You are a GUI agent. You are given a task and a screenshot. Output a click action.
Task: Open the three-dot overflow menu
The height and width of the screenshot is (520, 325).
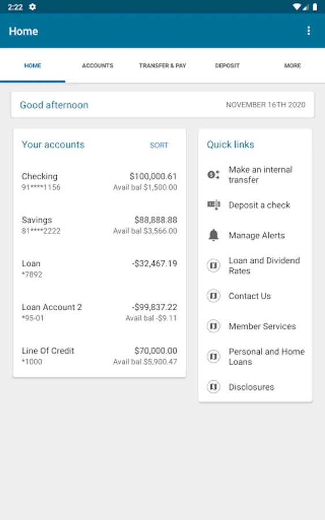[308, 31]
